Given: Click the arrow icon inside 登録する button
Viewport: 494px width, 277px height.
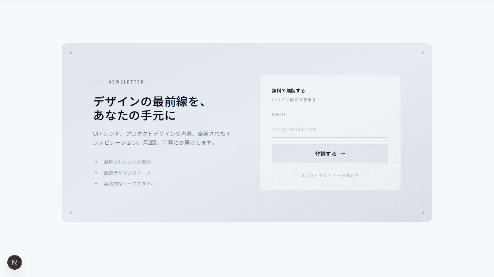Looking at the screenshot, I should tap(343, 154).
